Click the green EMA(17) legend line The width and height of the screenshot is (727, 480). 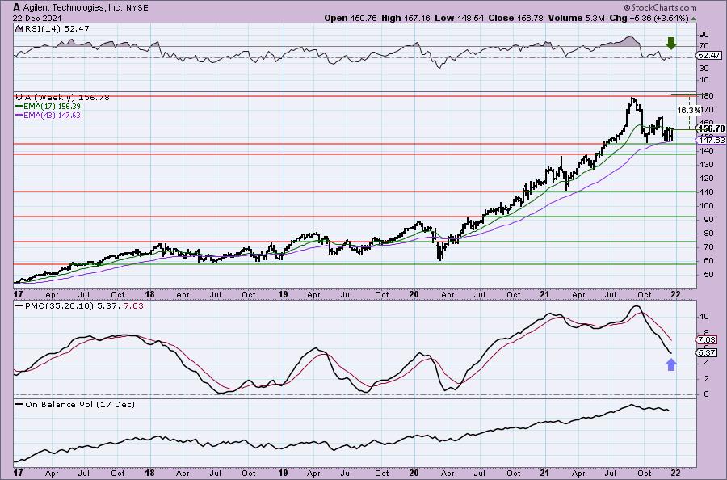[x=19, y=106]
